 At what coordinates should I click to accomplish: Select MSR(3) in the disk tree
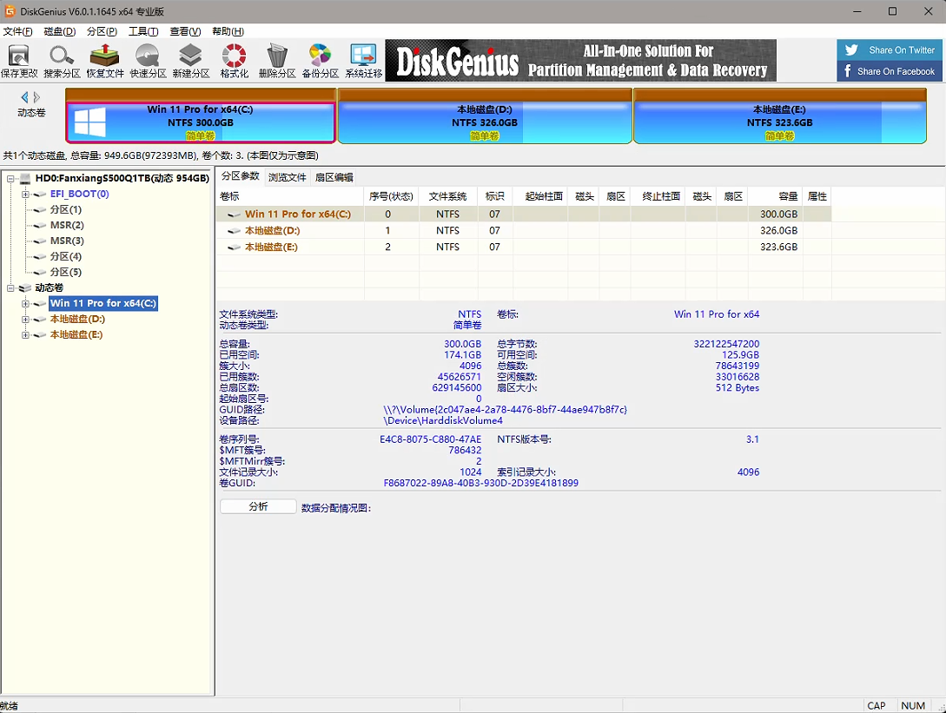[x=67, y=241]
